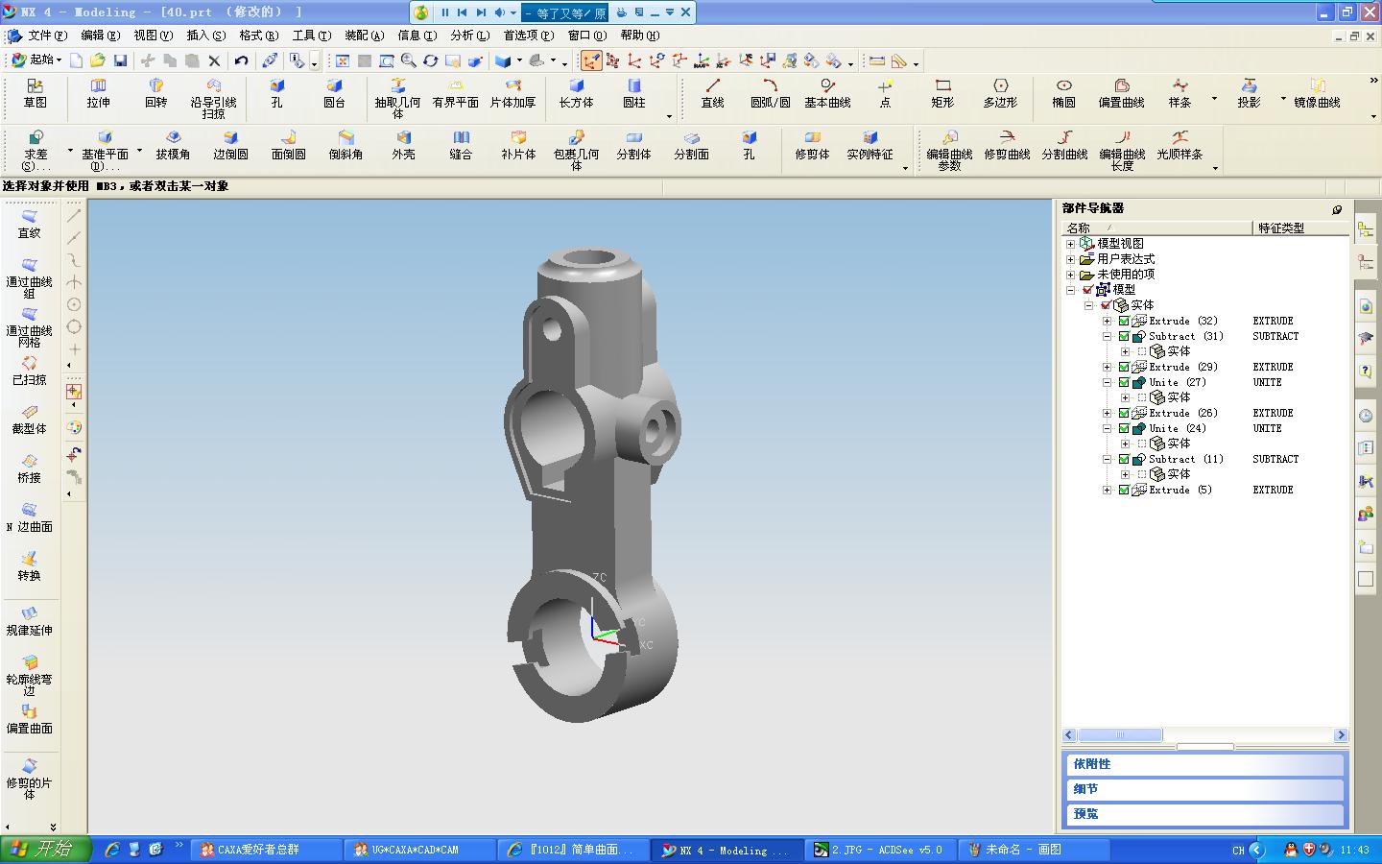Toggle Unite (27) feature checkbox
1382x864 pixels.
[x=1124, y=382]
